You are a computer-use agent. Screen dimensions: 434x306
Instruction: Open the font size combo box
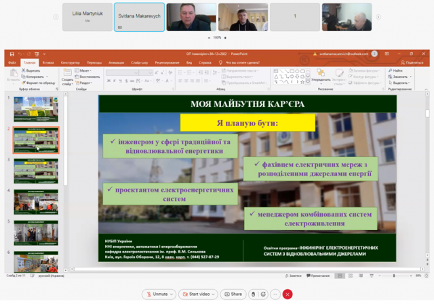[146, 72]
